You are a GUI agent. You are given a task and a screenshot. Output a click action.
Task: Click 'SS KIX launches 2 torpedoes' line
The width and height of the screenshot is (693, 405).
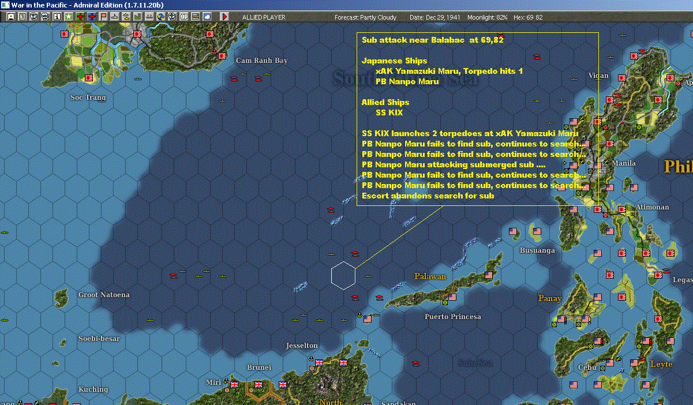pos(470,133)
